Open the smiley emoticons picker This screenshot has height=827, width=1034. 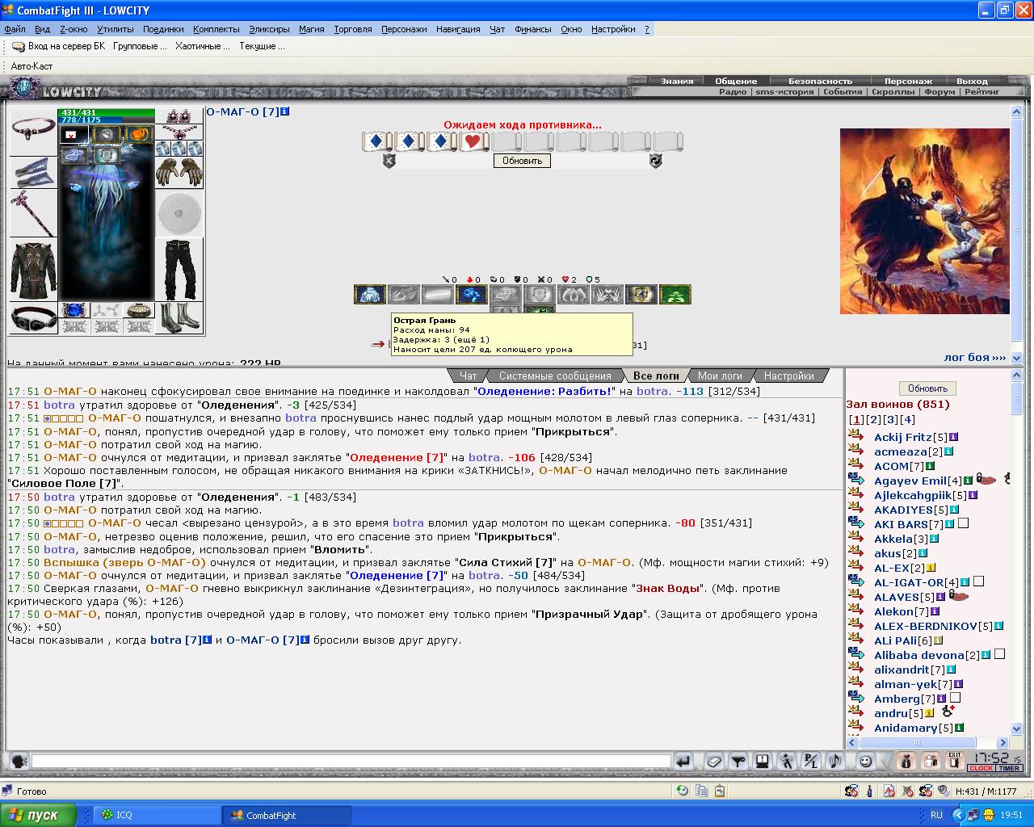pos(865,761)
